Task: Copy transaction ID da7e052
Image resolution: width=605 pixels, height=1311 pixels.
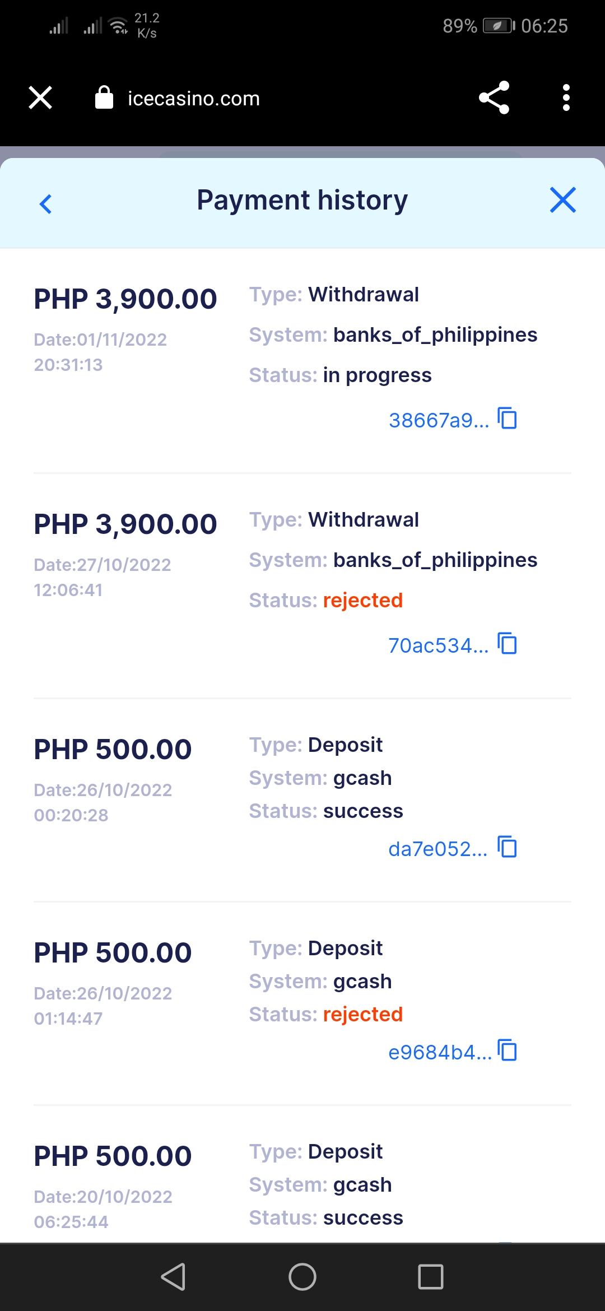Action: tap(508, 848)
